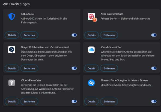Click the Shazam extension icon

point(91,83)
